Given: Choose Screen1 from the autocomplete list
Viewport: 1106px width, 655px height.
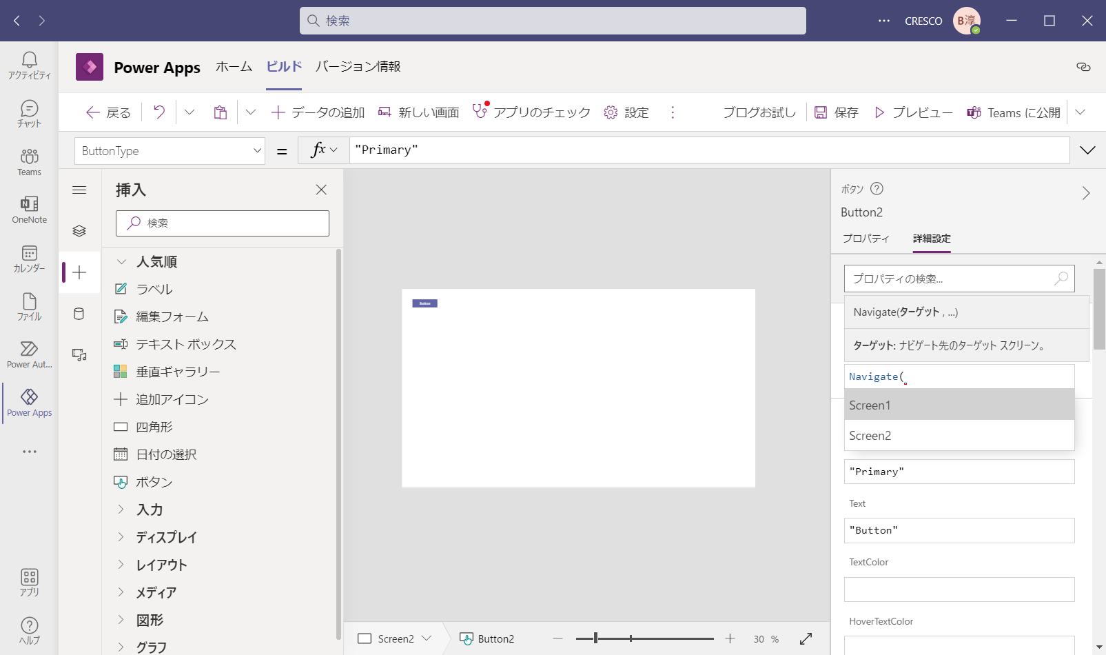Looking at the screenshot, I should (x=959, y=405).
